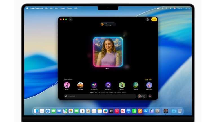The width and height of the screenshot is (217, 122).
Task: Add the Fireworks suggestion
Action: click(x=94, y=86)
